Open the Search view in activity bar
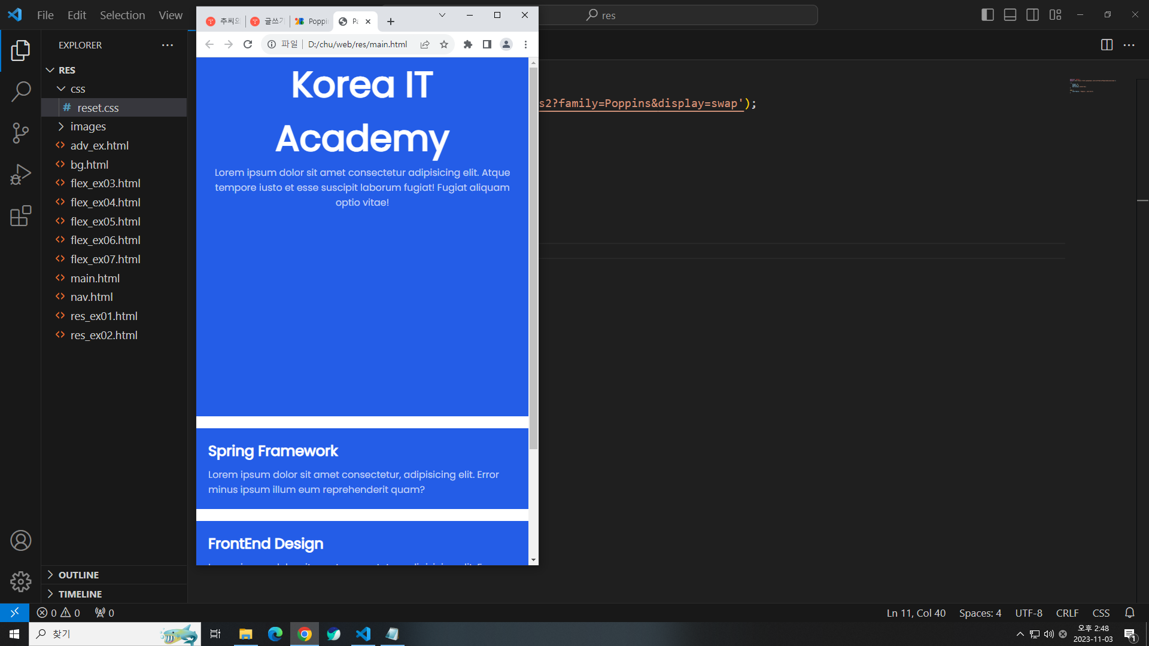 (21, 92)
